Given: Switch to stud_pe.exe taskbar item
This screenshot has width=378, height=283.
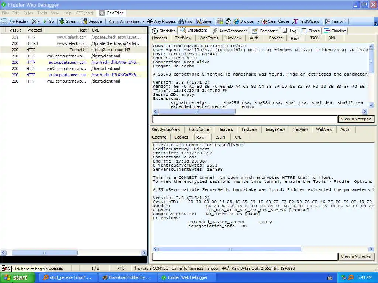Looking at the screenshot, I should click(68, 278).
